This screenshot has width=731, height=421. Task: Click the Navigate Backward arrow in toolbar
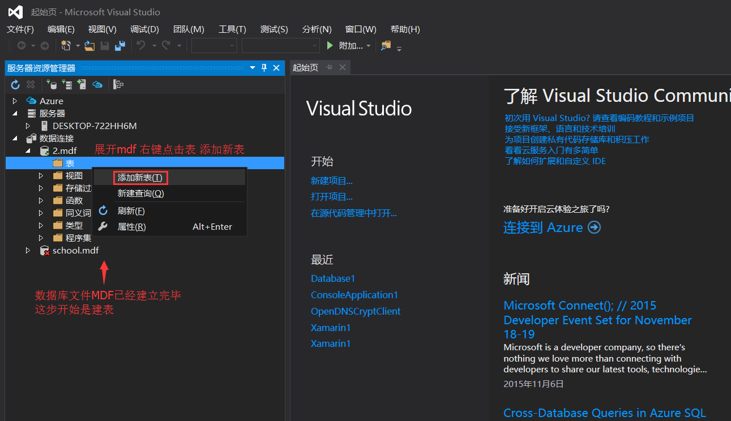(x=22, y=46)
